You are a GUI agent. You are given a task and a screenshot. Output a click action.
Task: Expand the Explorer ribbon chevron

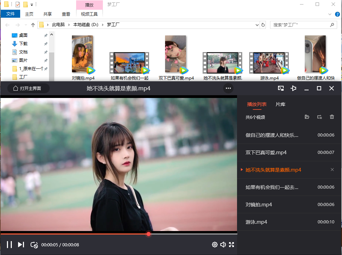point(329,14)
